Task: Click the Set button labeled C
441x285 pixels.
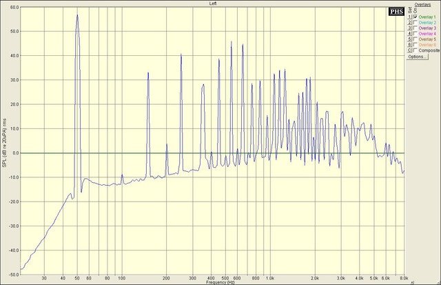Action: point(410,50)
